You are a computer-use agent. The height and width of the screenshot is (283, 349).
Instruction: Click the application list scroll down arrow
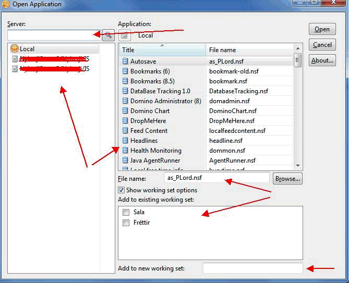click(x=298, y=166)
